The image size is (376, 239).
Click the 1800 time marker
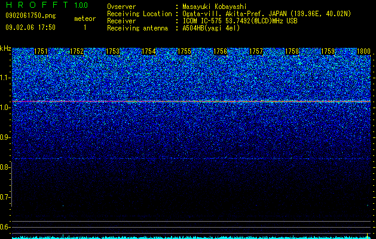click(364, 51)
